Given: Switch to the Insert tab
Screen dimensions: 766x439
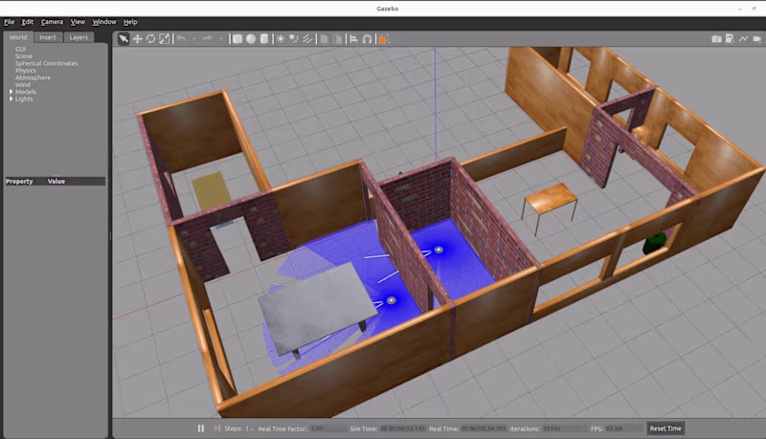Looking at the screenshot, I should [48, 37].
